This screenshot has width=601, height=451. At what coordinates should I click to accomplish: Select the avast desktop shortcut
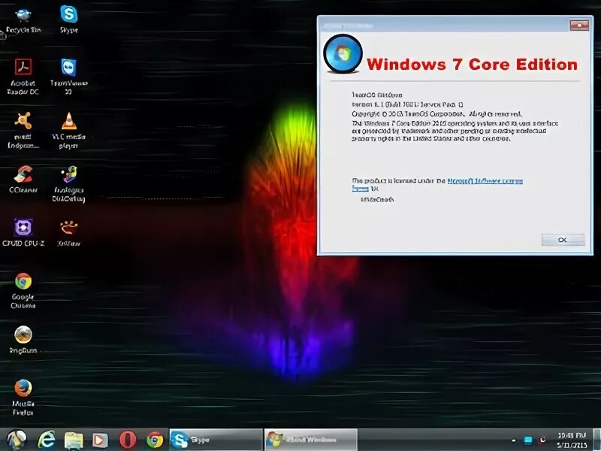tap(23, 130)
